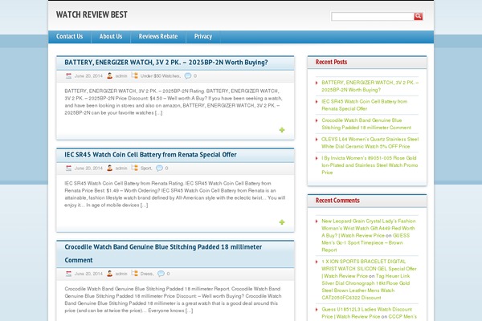Open Crocodile Watch Band post title
The height and width of the screenshot is (321, 482).
(x=163, y=254)
